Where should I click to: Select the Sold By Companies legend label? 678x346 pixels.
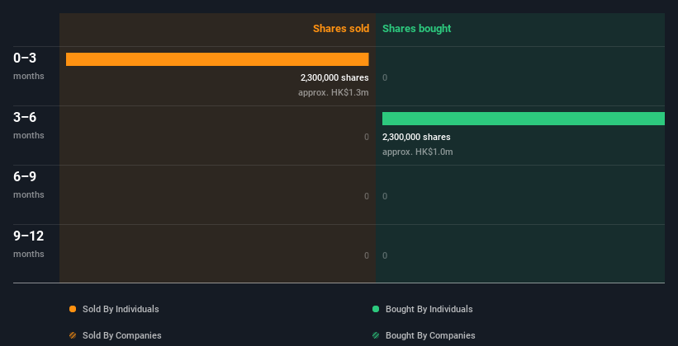[122, 335]
